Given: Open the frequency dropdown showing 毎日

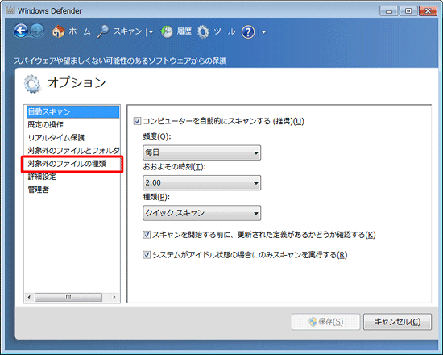Looking at the screenshot, I should click(201, 152).
